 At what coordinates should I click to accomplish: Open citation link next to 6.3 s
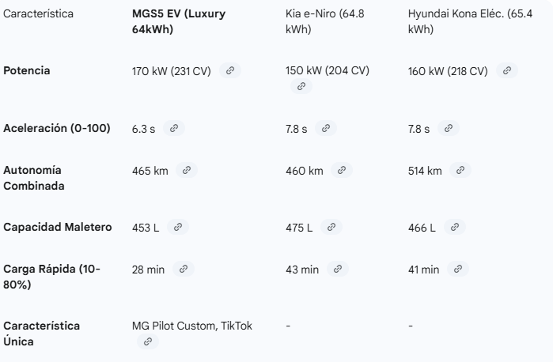coord(174,128)
